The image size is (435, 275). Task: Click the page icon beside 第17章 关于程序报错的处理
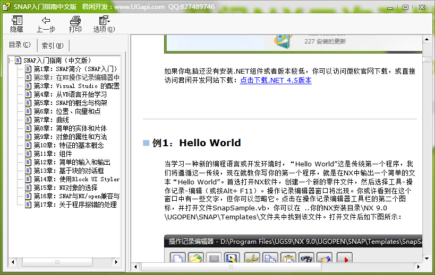(x=28, y=205)
